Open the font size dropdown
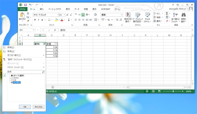This screenshot has width=197, height=114. click(64, 15)
